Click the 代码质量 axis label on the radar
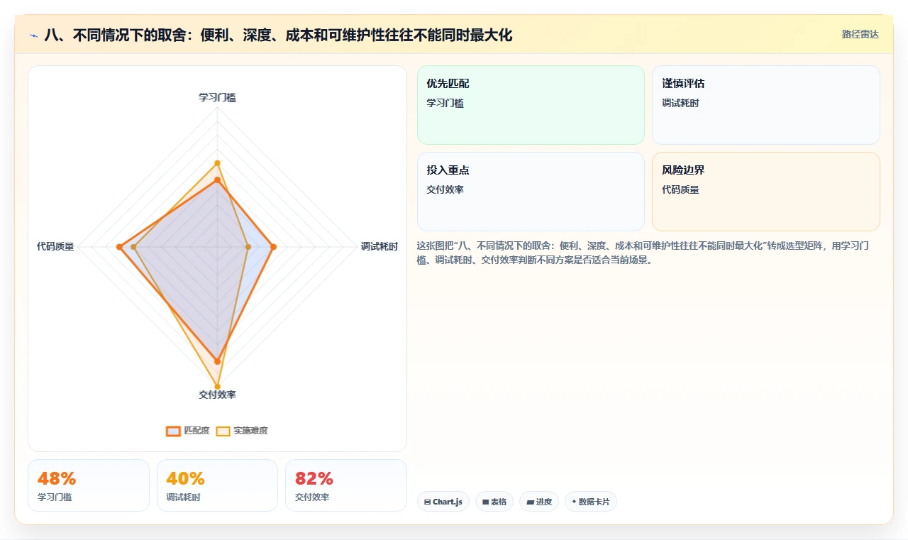This screenshot has width=908, height=540. click(x=55, y=247)
